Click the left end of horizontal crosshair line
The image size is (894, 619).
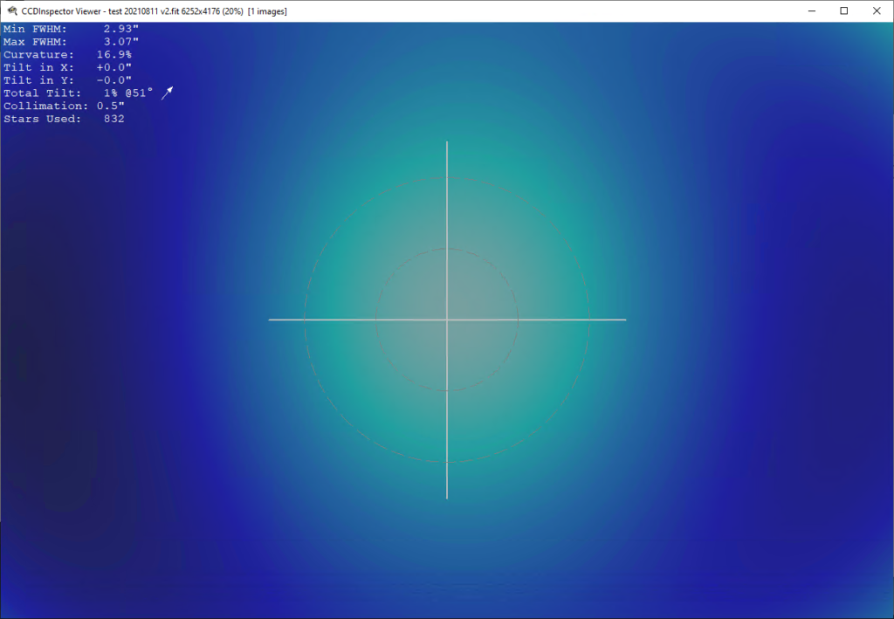tap(271, 320)
